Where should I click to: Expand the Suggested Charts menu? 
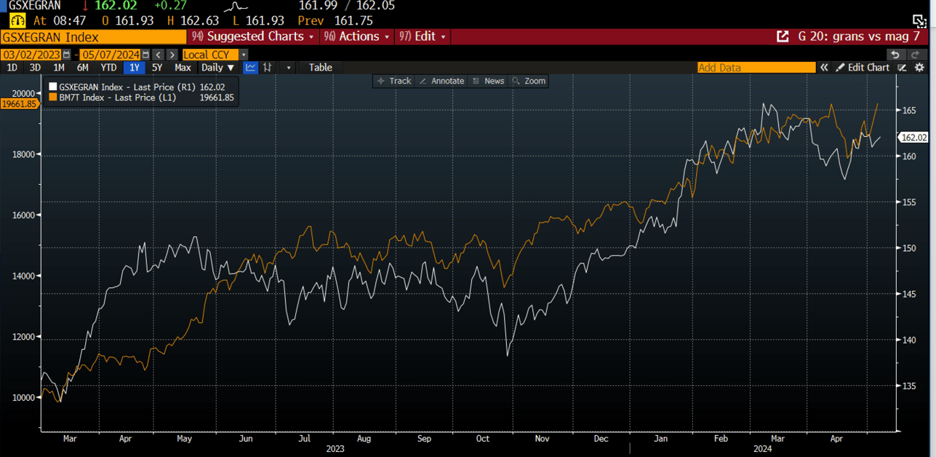[252, 36]
